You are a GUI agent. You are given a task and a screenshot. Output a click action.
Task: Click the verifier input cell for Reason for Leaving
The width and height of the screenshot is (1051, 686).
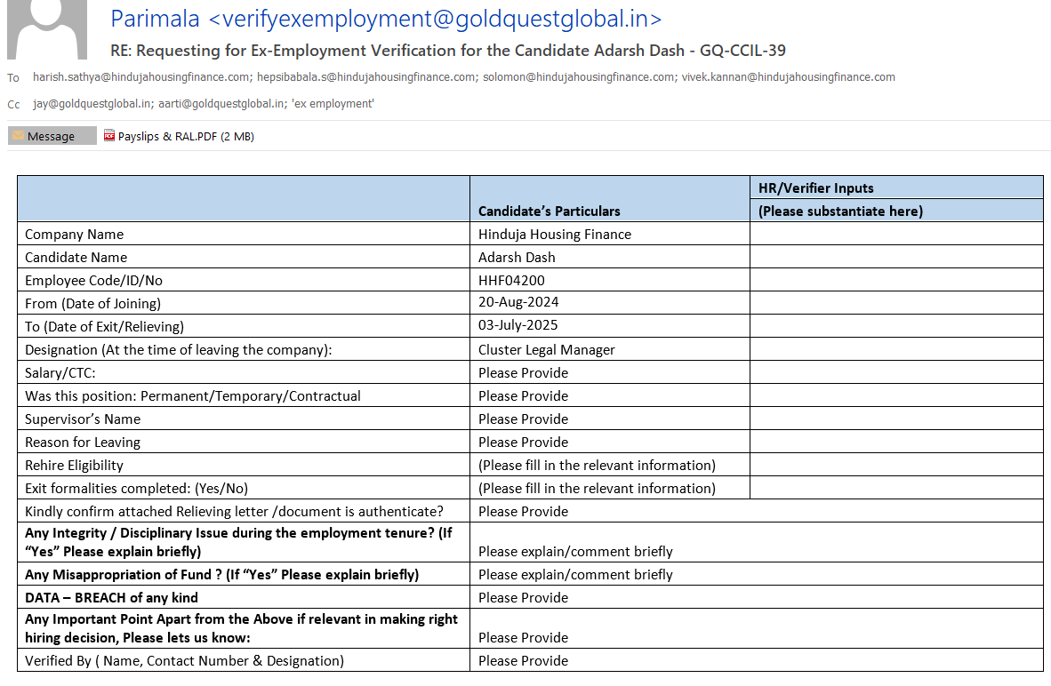tap(895, 443)
